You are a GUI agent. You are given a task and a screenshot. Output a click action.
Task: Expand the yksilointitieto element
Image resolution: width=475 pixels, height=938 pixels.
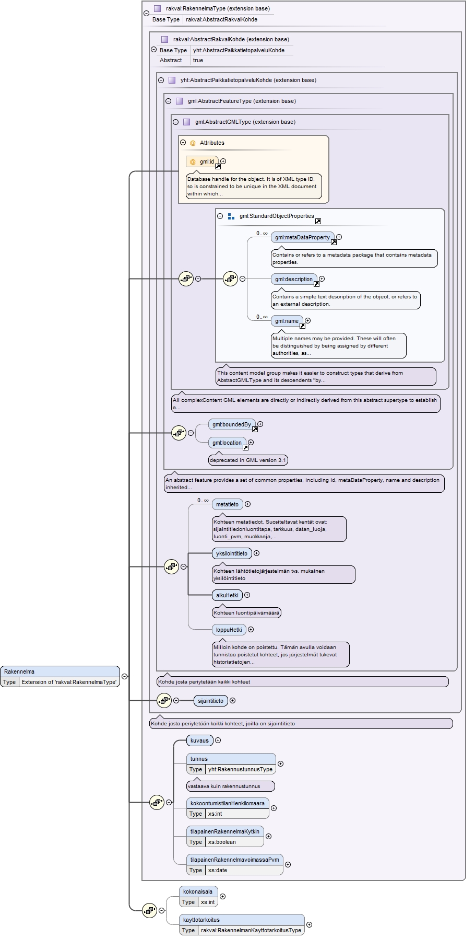(257, 553)
